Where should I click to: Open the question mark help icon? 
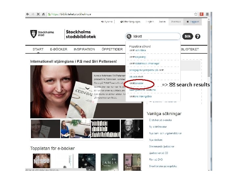pos(197,36)
